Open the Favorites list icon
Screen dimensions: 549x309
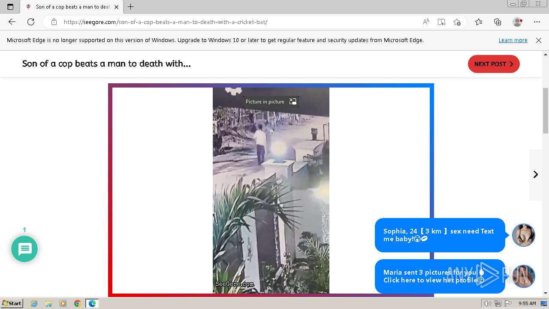(x=479, y=22)
